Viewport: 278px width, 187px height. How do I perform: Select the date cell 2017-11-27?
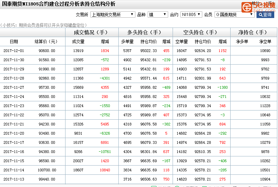[14, 87]
